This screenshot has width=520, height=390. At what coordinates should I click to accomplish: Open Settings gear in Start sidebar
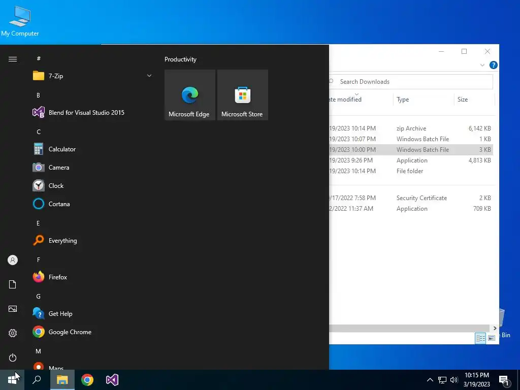pyautogui.click(x=13, y=333)
